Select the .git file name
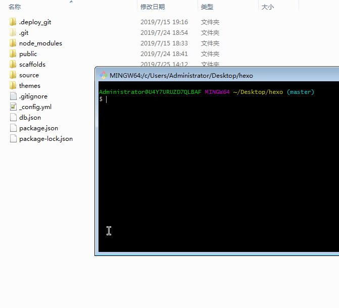 24,33
